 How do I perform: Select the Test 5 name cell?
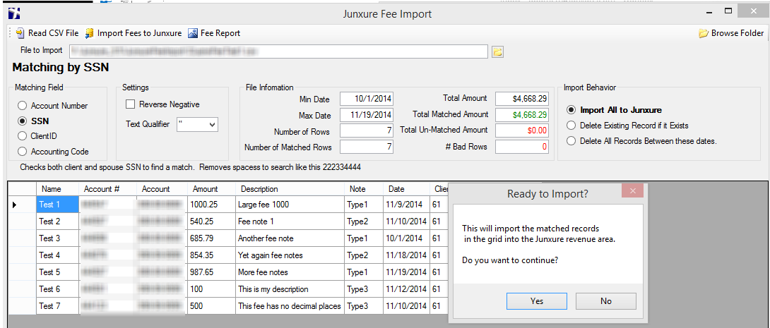coord(58,272)
